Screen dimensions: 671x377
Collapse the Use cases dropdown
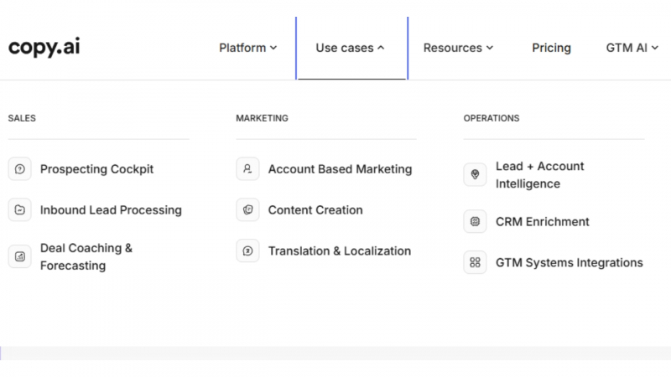click(x=350, y=48)
